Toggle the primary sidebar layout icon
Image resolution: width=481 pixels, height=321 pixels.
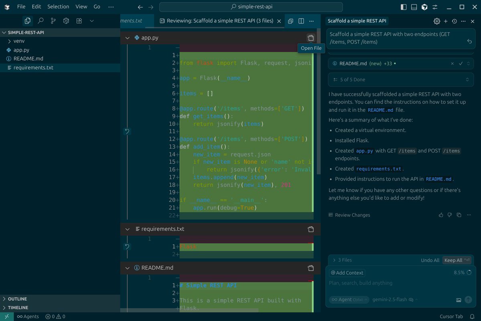coord(404,7)
